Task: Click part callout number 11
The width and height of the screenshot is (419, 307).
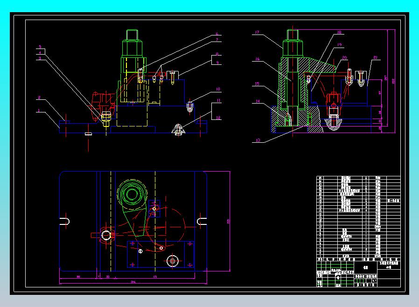Action: click(218, 100)
